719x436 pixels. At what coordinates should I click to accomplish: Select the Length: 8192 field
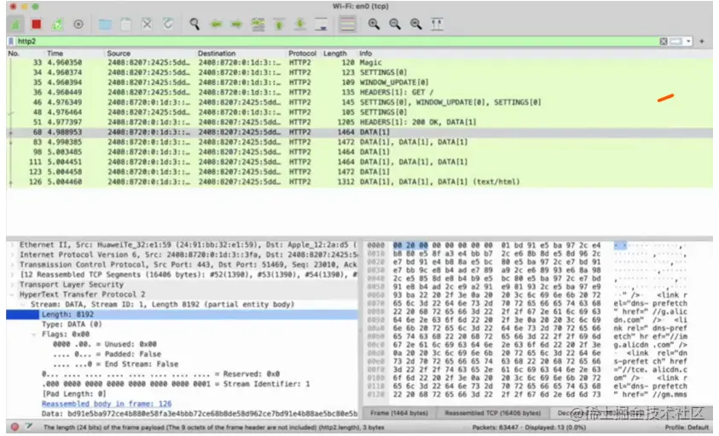[x=182, y=314]
